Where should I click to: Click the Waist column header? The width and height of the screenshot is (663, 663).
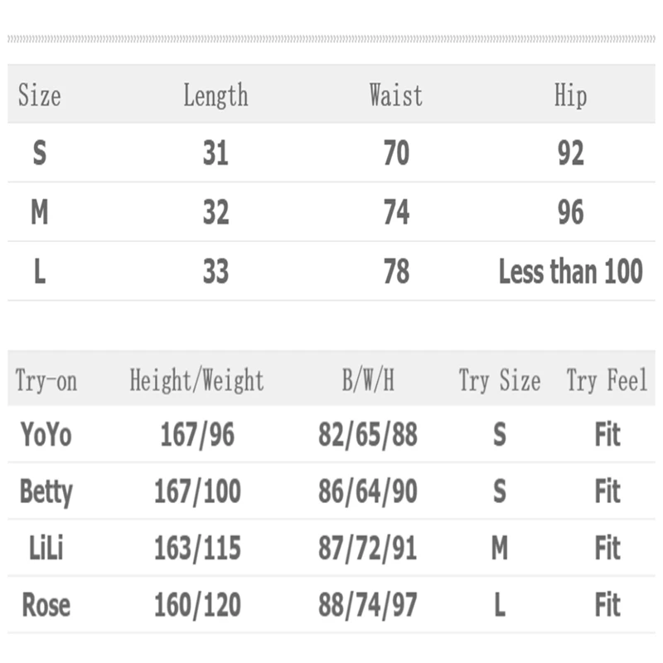[x=395, y=95]
